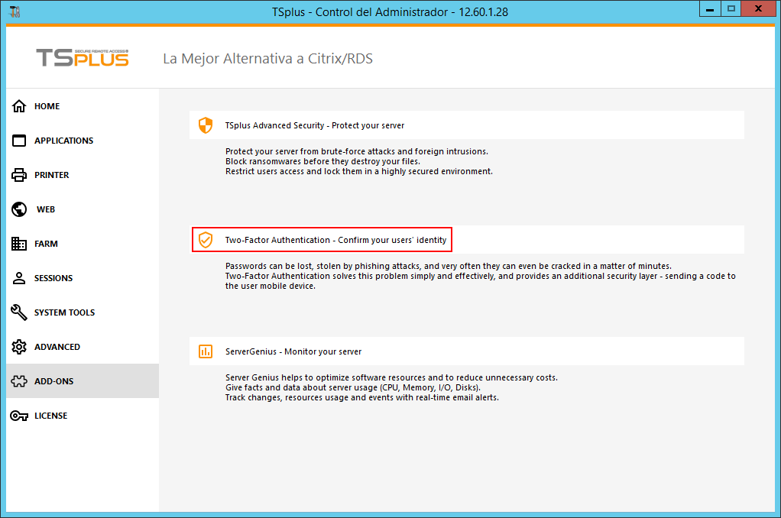Click the Farm building icon
781x518 pixels.
19,244
